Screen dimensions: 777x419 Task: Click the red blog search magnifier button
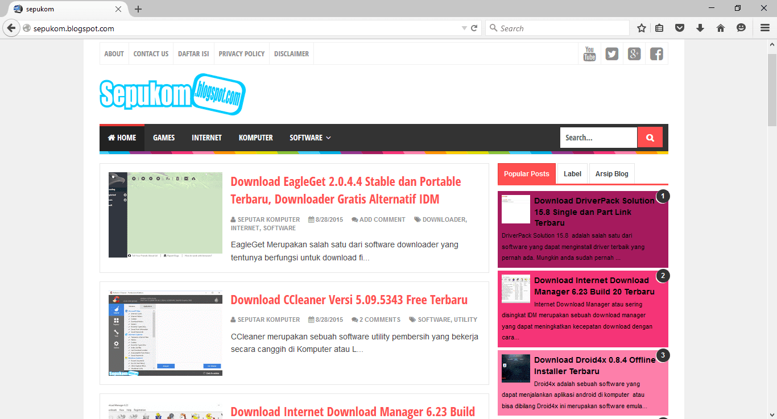click(x=650, y=138)
